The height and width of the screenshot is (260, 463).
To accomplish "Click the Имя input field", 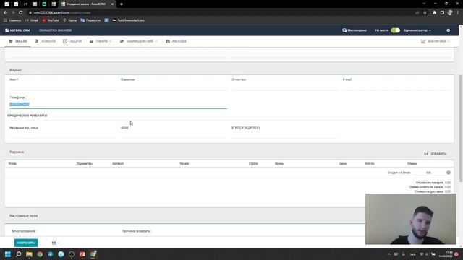I will (62, 86).
